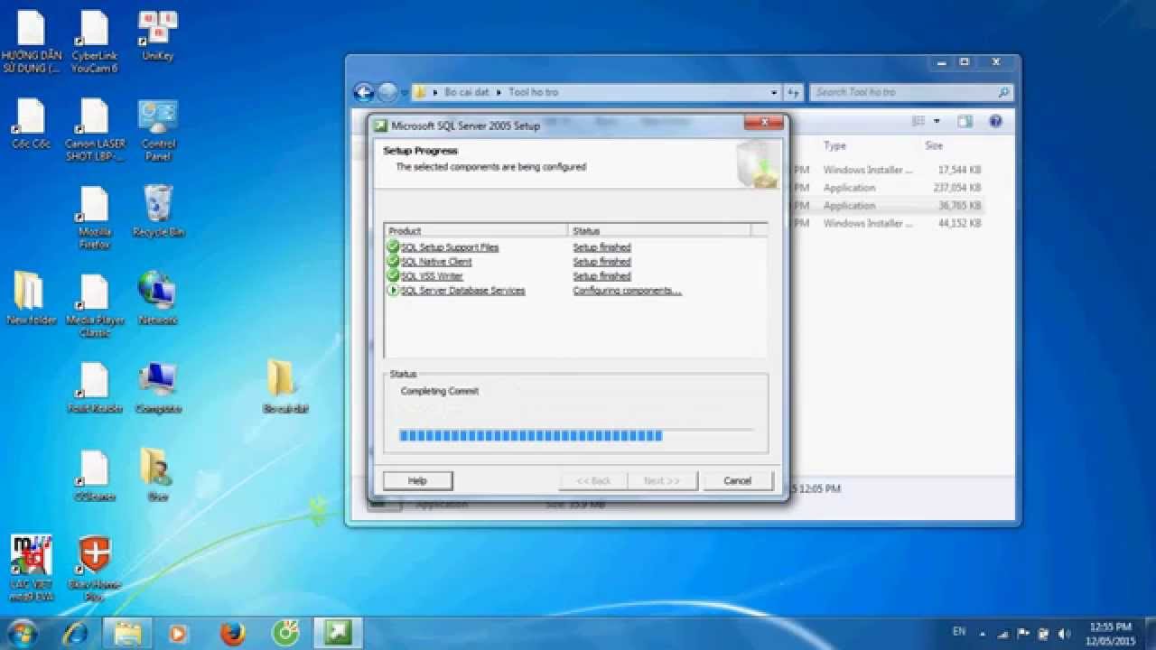Open the SQL Server Database Services link
The height and width of the screenshot is (650, 1156).
[x=463, y=291]
